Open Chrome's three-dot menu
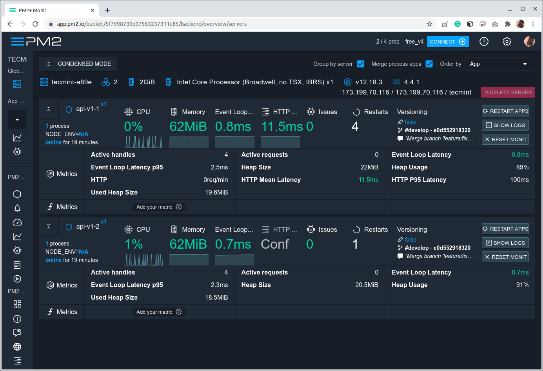The height and width of the screenshot is (371, 543). [534, 24]
